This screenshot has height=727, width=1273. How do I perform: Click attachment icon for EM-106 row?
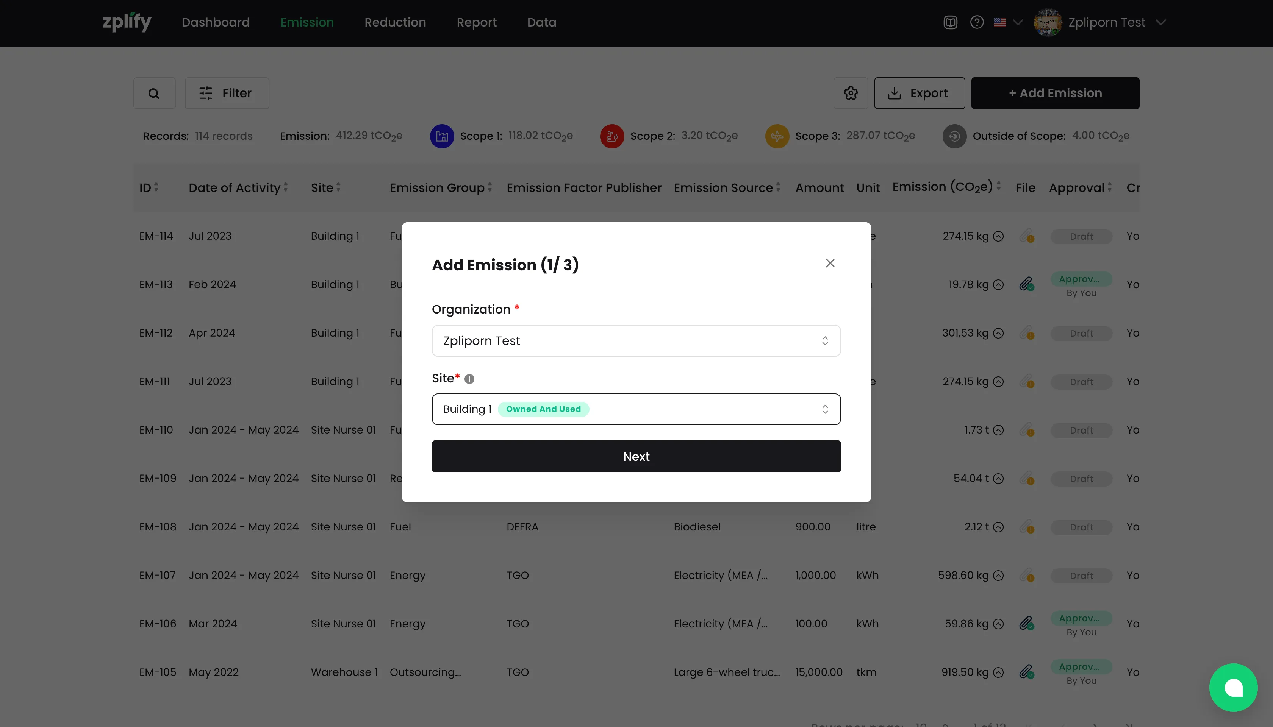click(x=1026, y=623)
